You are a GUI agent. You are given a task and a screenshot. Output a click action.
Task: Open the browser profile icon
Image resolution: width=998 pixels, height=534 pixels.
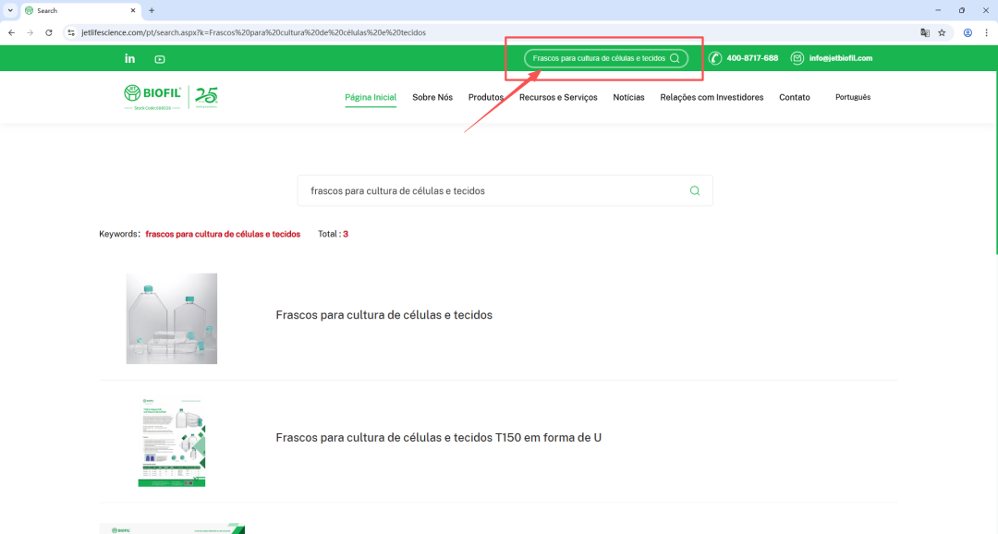click(968, 32)
